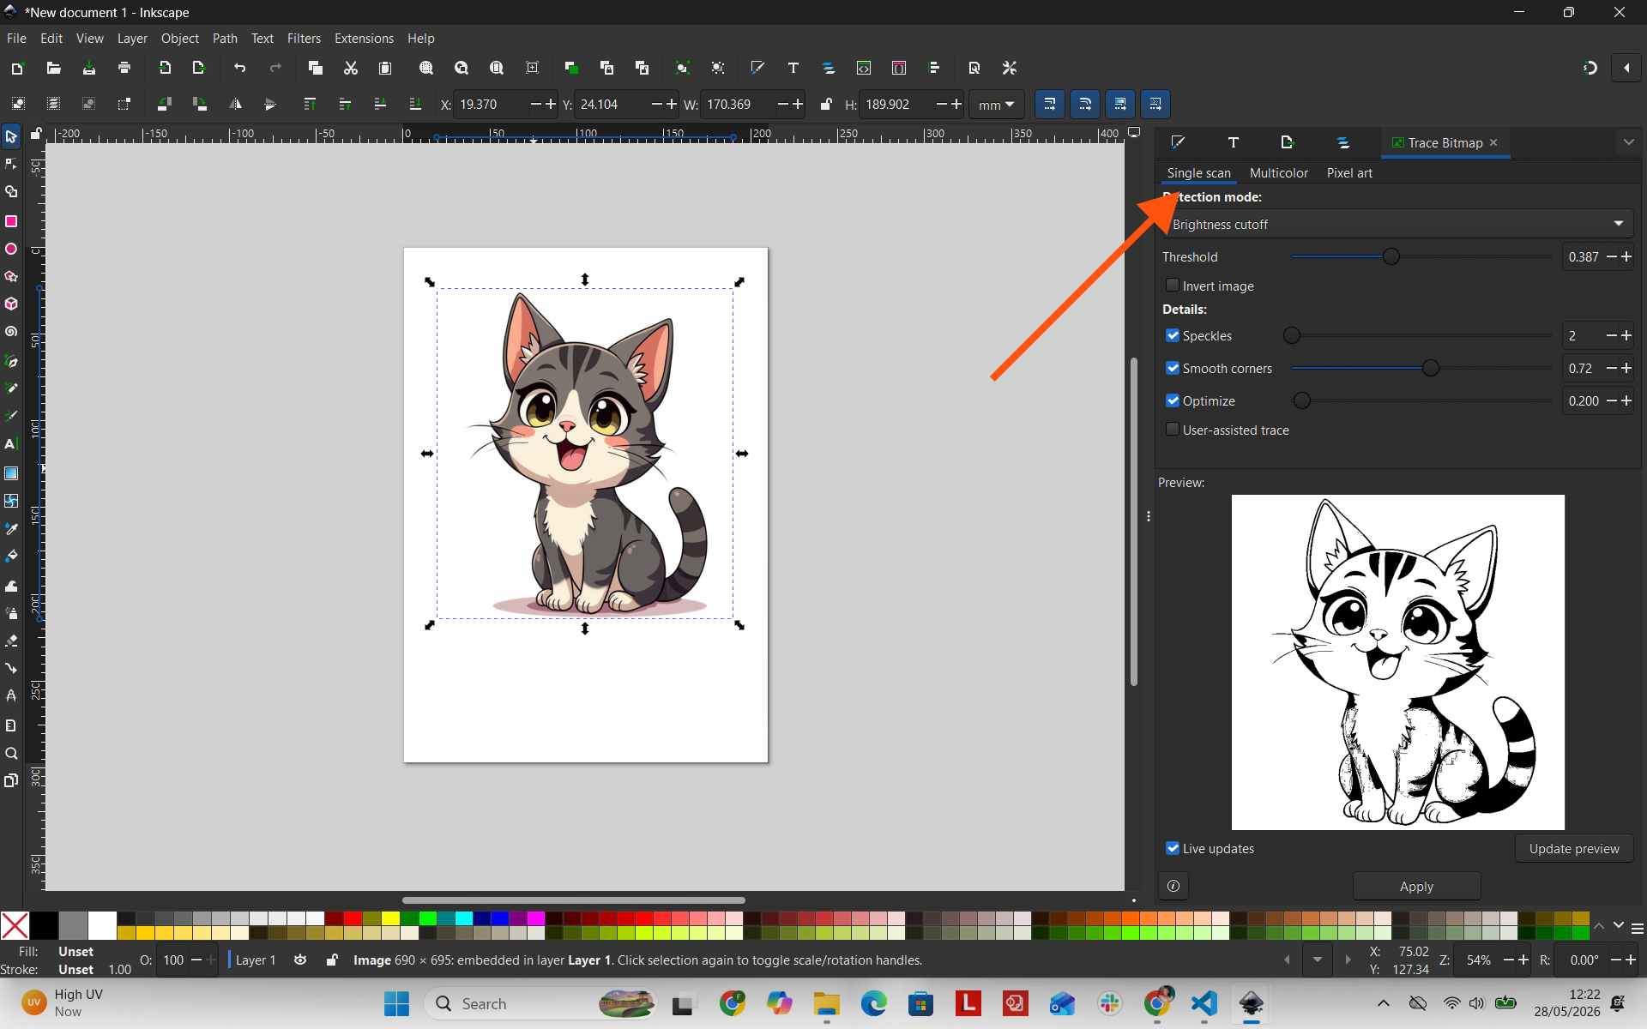Click the Apply button
The image size is (1647, 1029).
click(x=1416, y=886)
